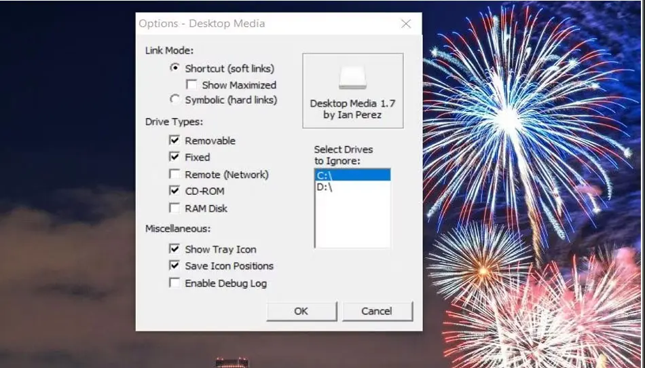This screenshot has height=368, width=645.
Task: Uncheck the Fixed drive type
Action: click(x=174, y=157)
